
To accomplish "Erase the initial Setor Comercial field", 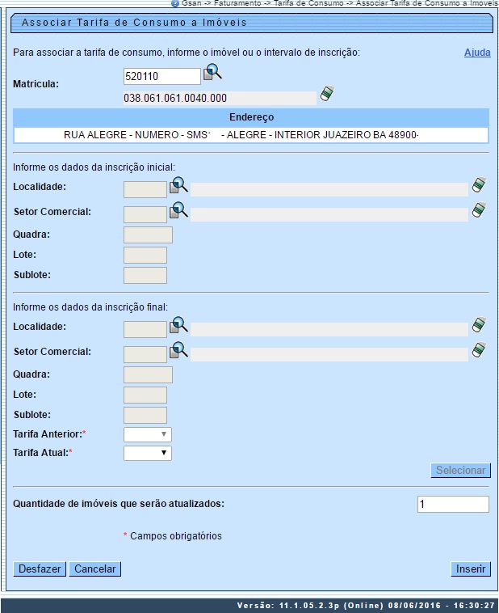I will 479,212.
